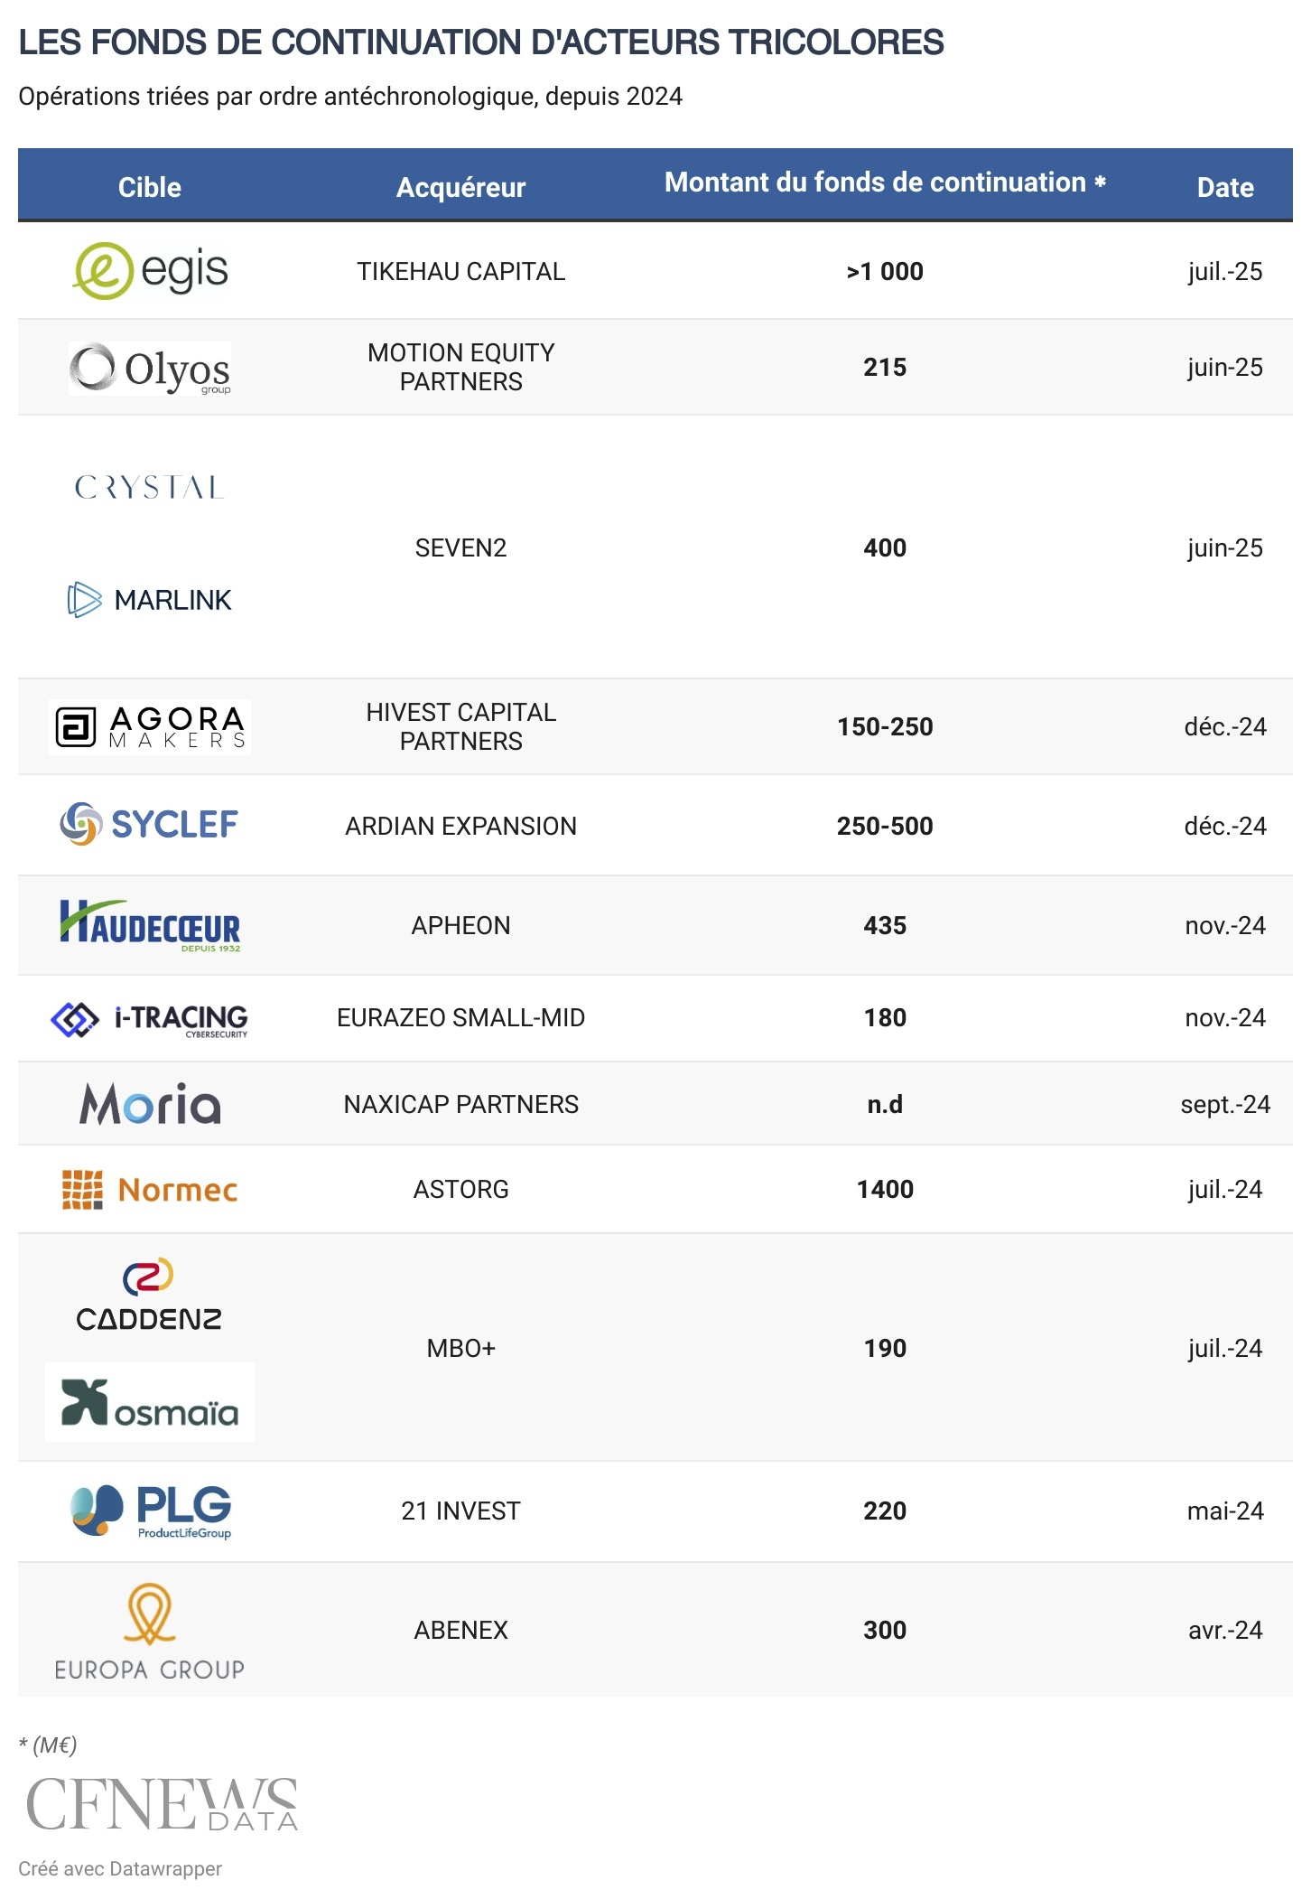The width and height of the screenshot is (1311, 1899).
Task: Click the Moria logo
Action: pos(150,1104)
